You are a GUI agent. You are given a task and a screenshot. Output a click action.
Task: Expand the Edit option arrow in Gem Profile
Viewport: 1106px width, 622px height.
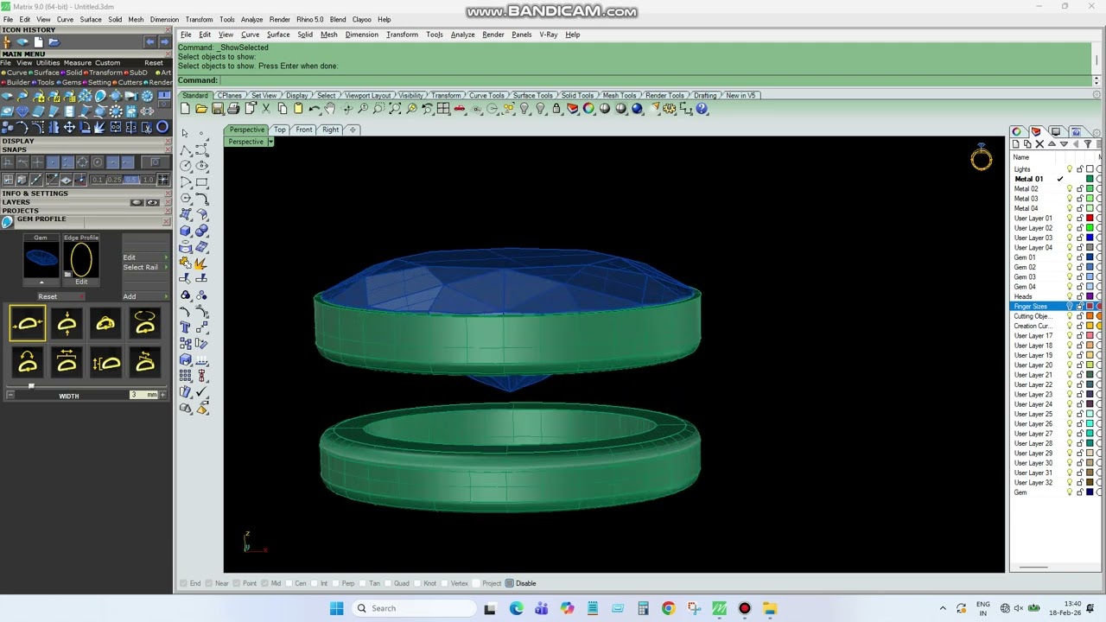coord(167,257)
